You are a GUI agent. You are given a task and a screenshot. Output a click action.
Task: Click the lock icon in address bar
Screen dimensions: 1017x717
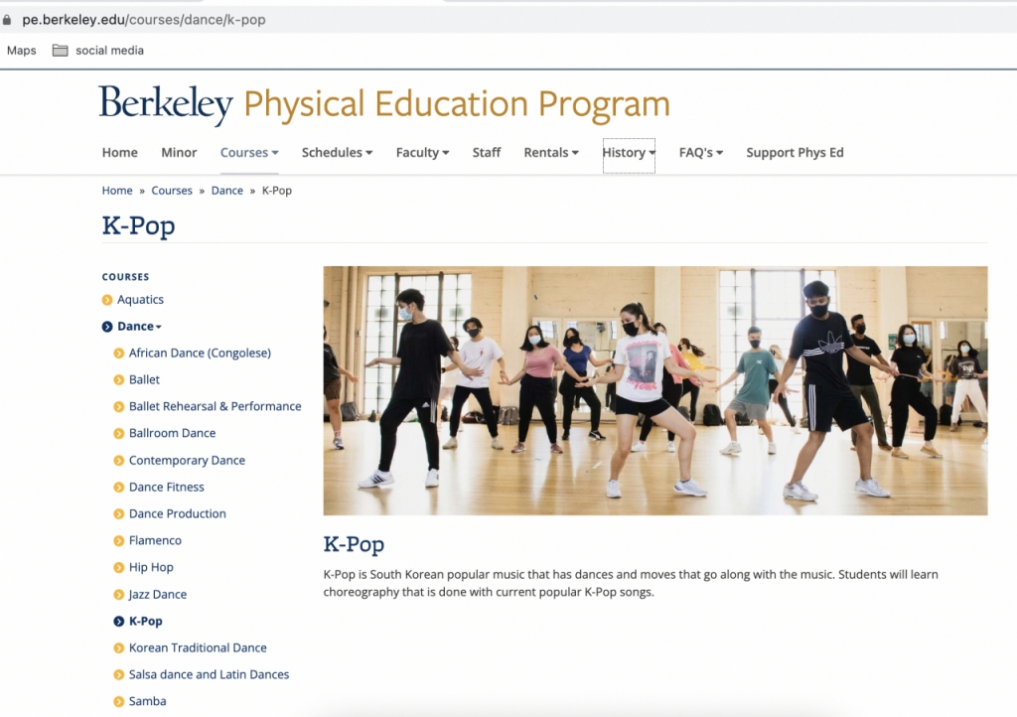8,20
